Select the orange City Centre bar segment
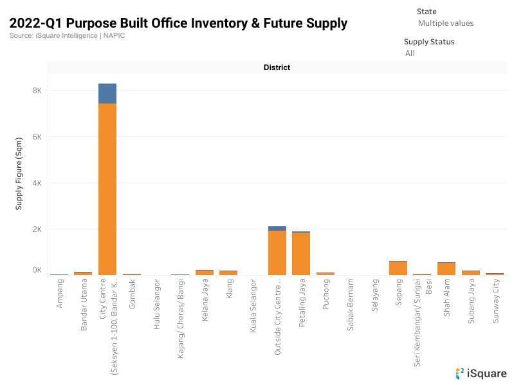Image resolution: width=514 pixels, height=385 pixels. [x=107, y=189]
